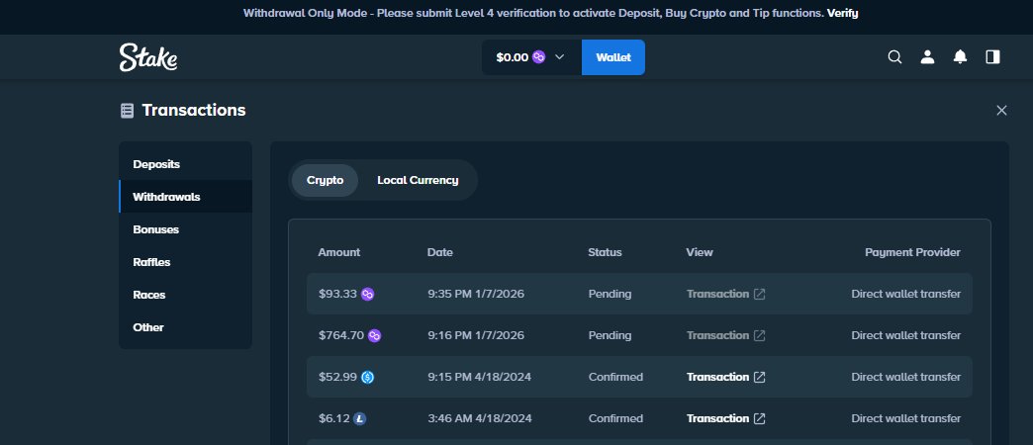
Task: Click Verify link in the top banner
Action: (843, 13)
